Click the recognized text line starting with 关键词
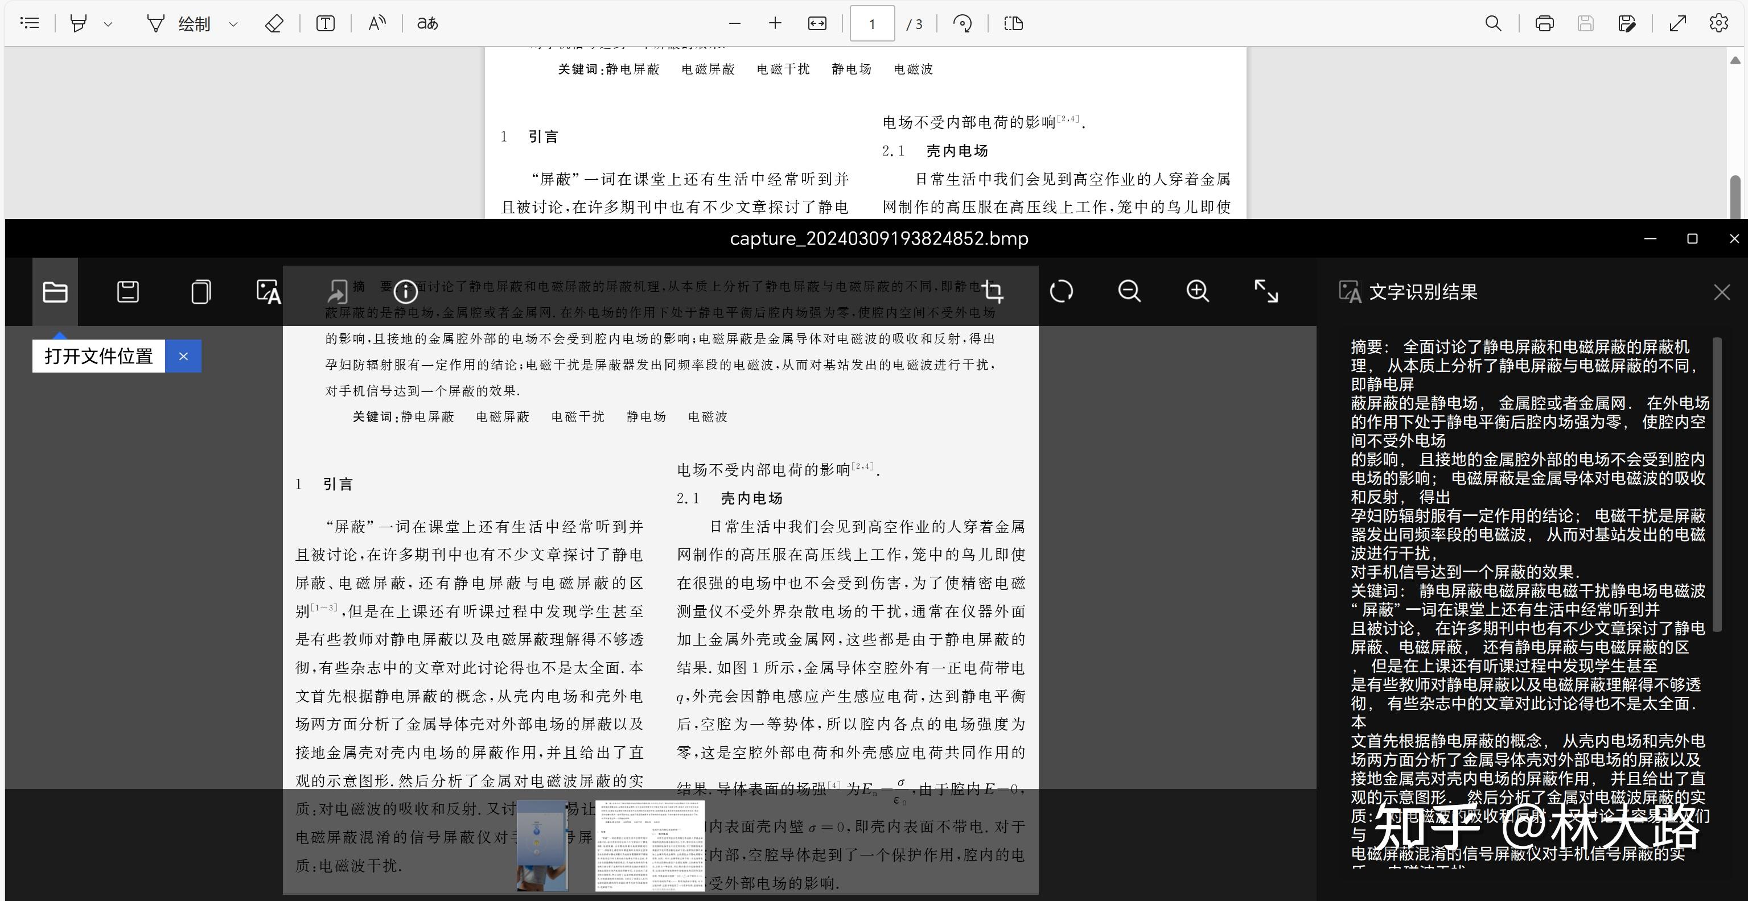This screenshot has width=1748, height=901. (1528, 591)
